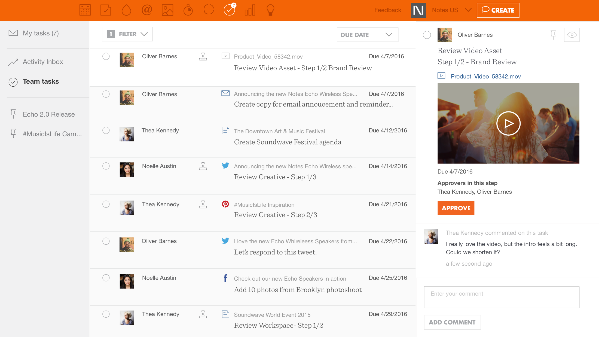This screenshot has width=599, height=337.
Task: Click the ADD COMMENT button
Action: [452, 322]
